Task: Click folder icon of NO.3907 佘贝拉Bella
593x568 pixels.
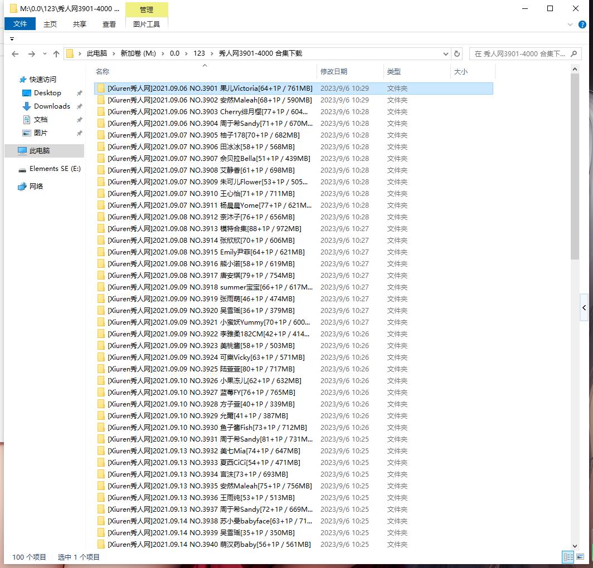Action: tap(101, 159)
